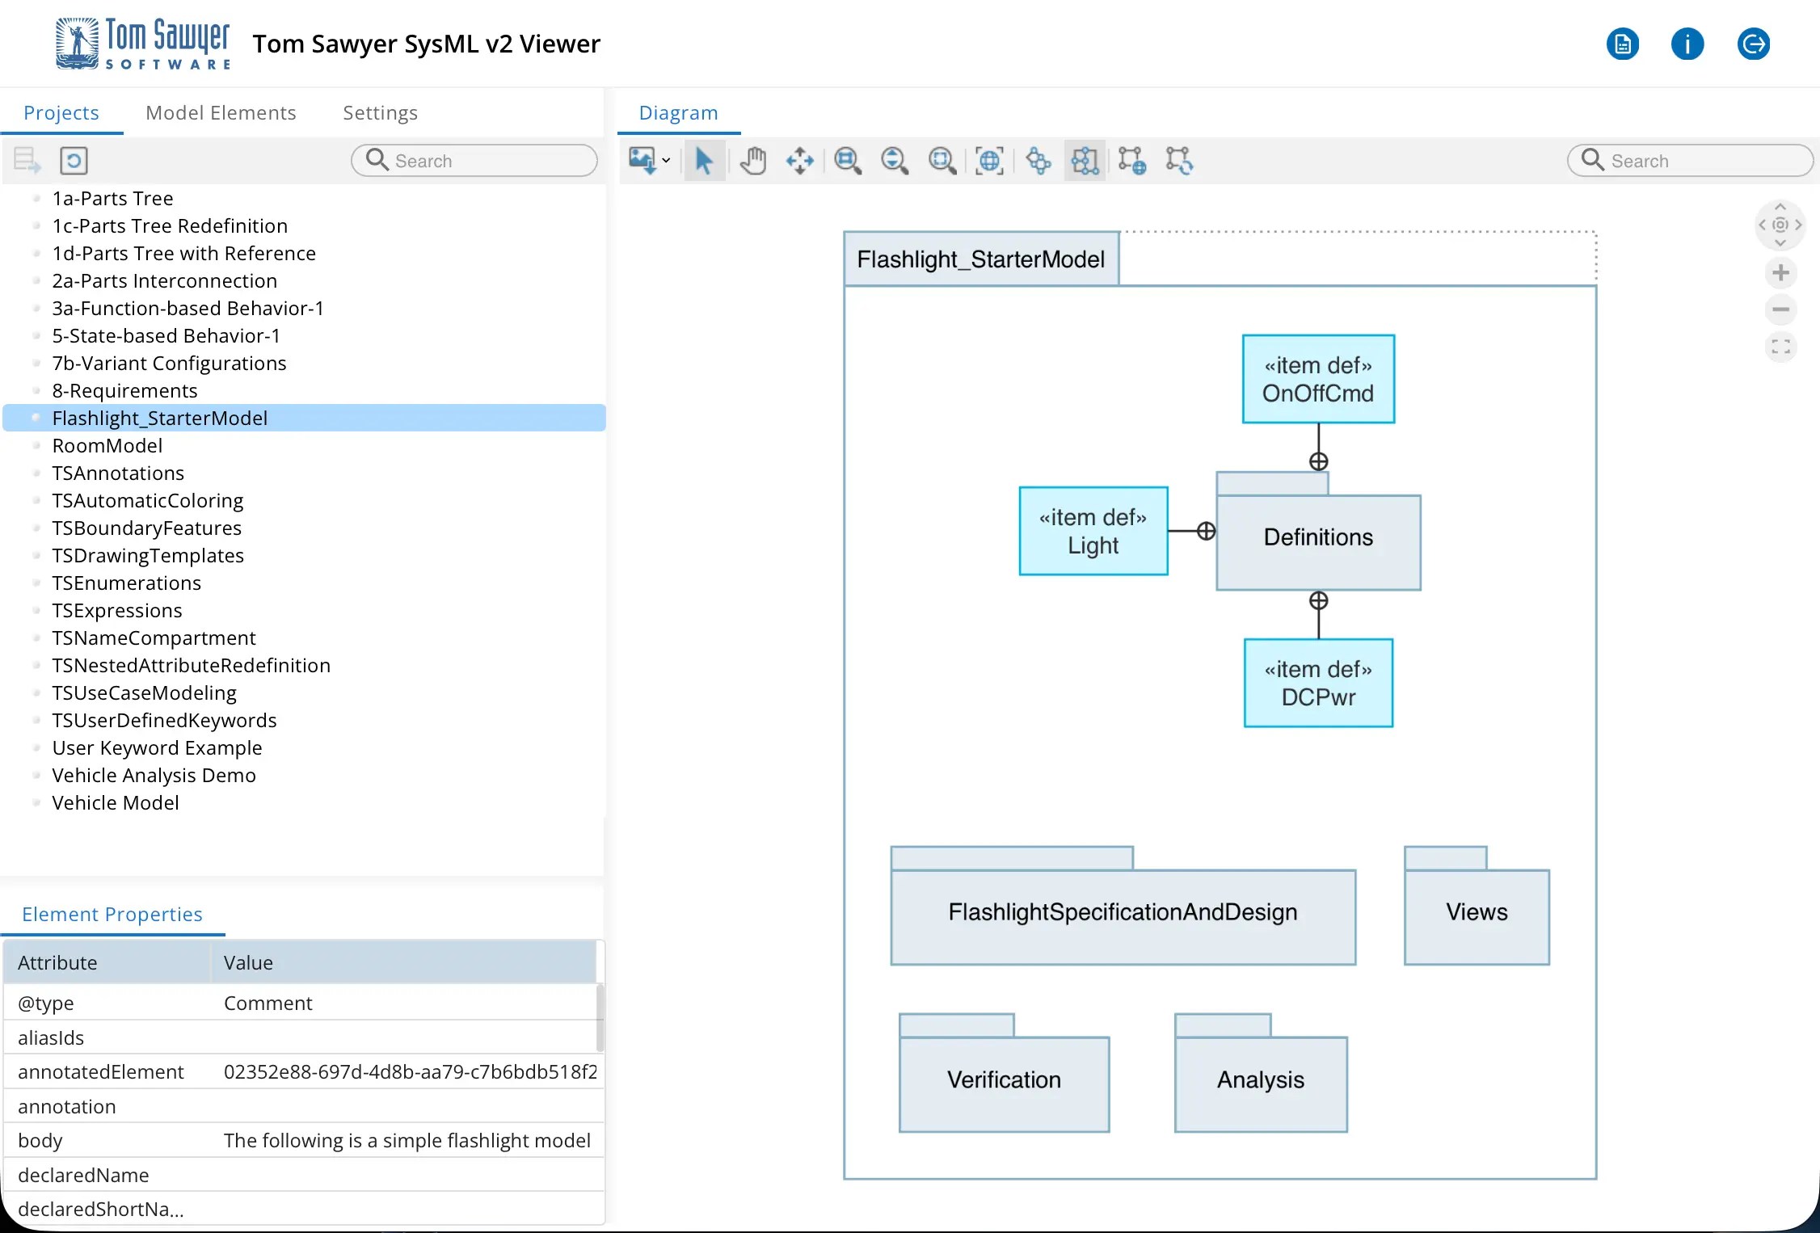Click the zoom-in plus control on the diagram
Screen dimensions: 1820x1233
1780,273
